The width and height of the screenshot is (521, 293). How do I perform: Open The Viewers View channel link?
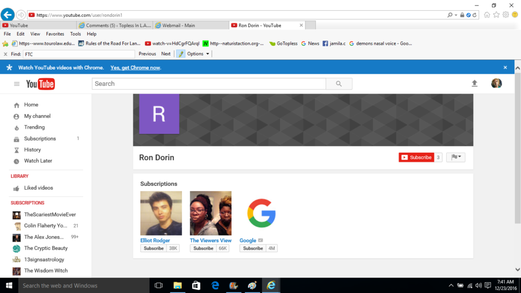click(x=211, y=240)
